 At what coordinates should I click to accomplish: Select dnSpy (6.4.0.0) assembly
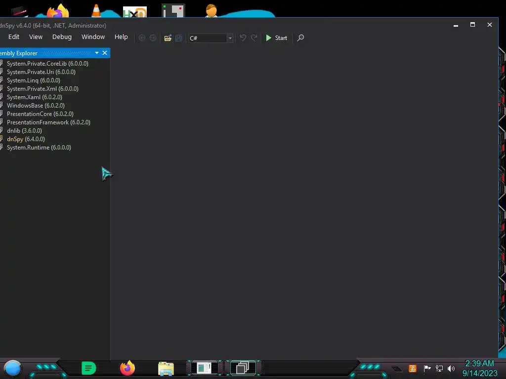click(x=26, y=139)
